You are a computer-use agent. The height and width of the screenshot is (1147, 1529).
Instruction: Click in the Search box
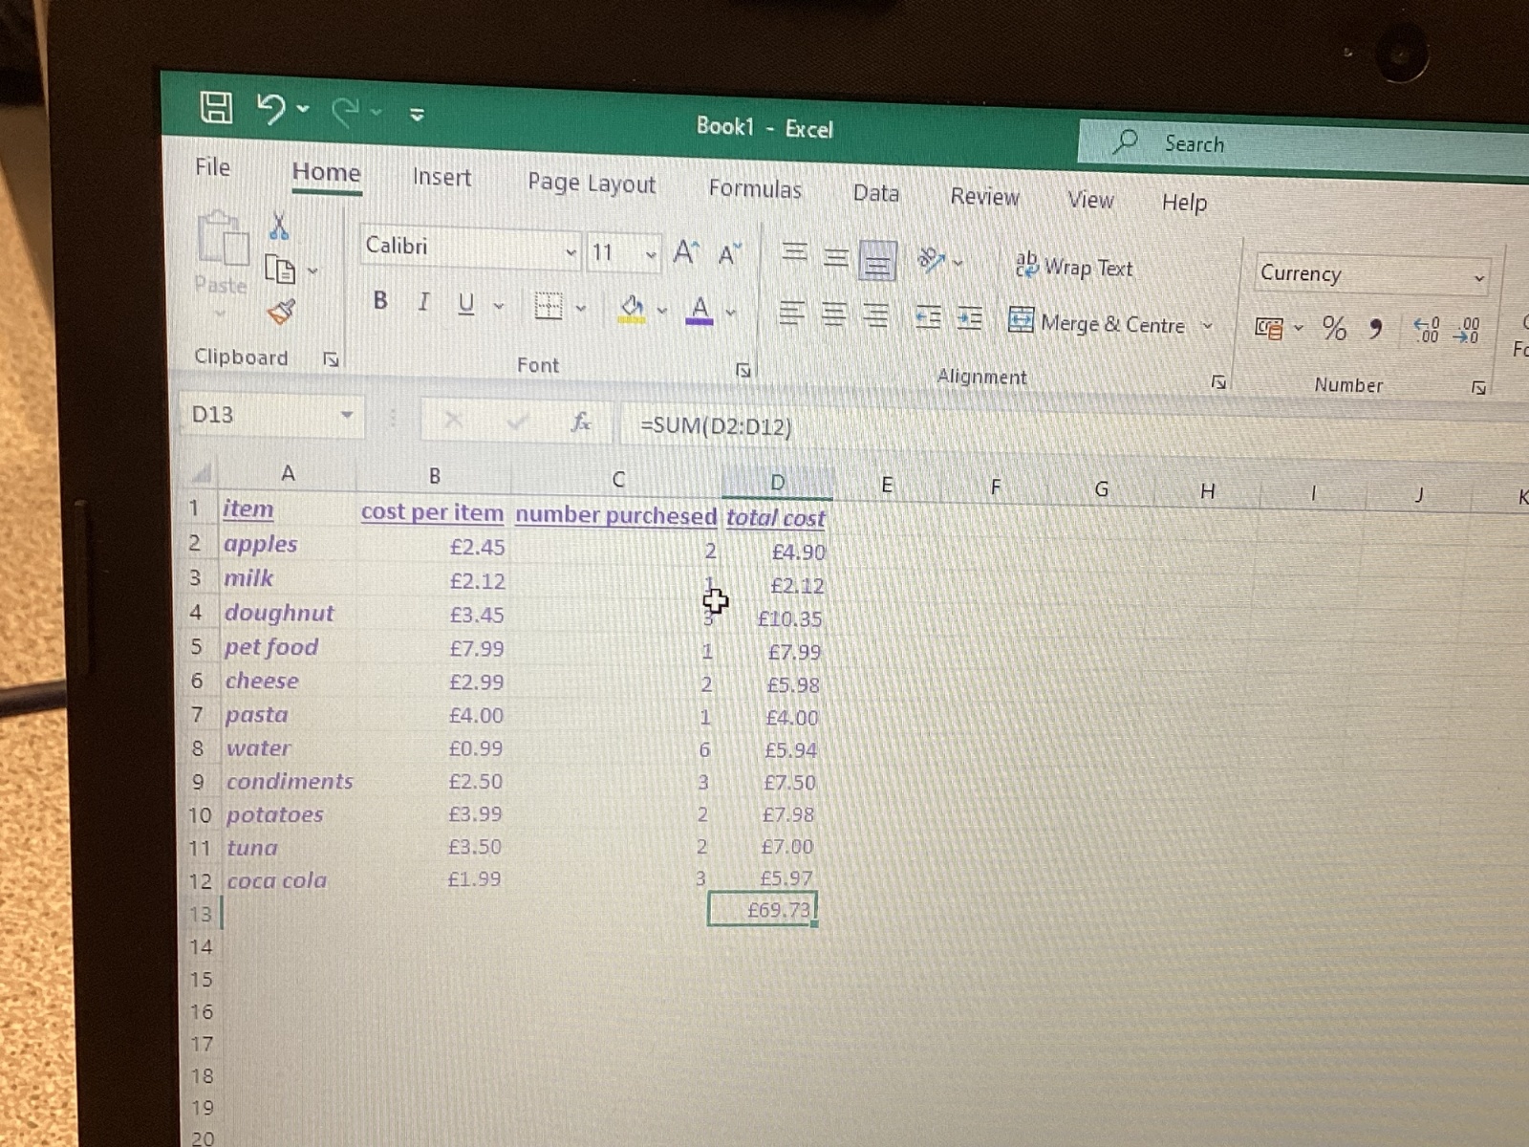point(1242,145)
